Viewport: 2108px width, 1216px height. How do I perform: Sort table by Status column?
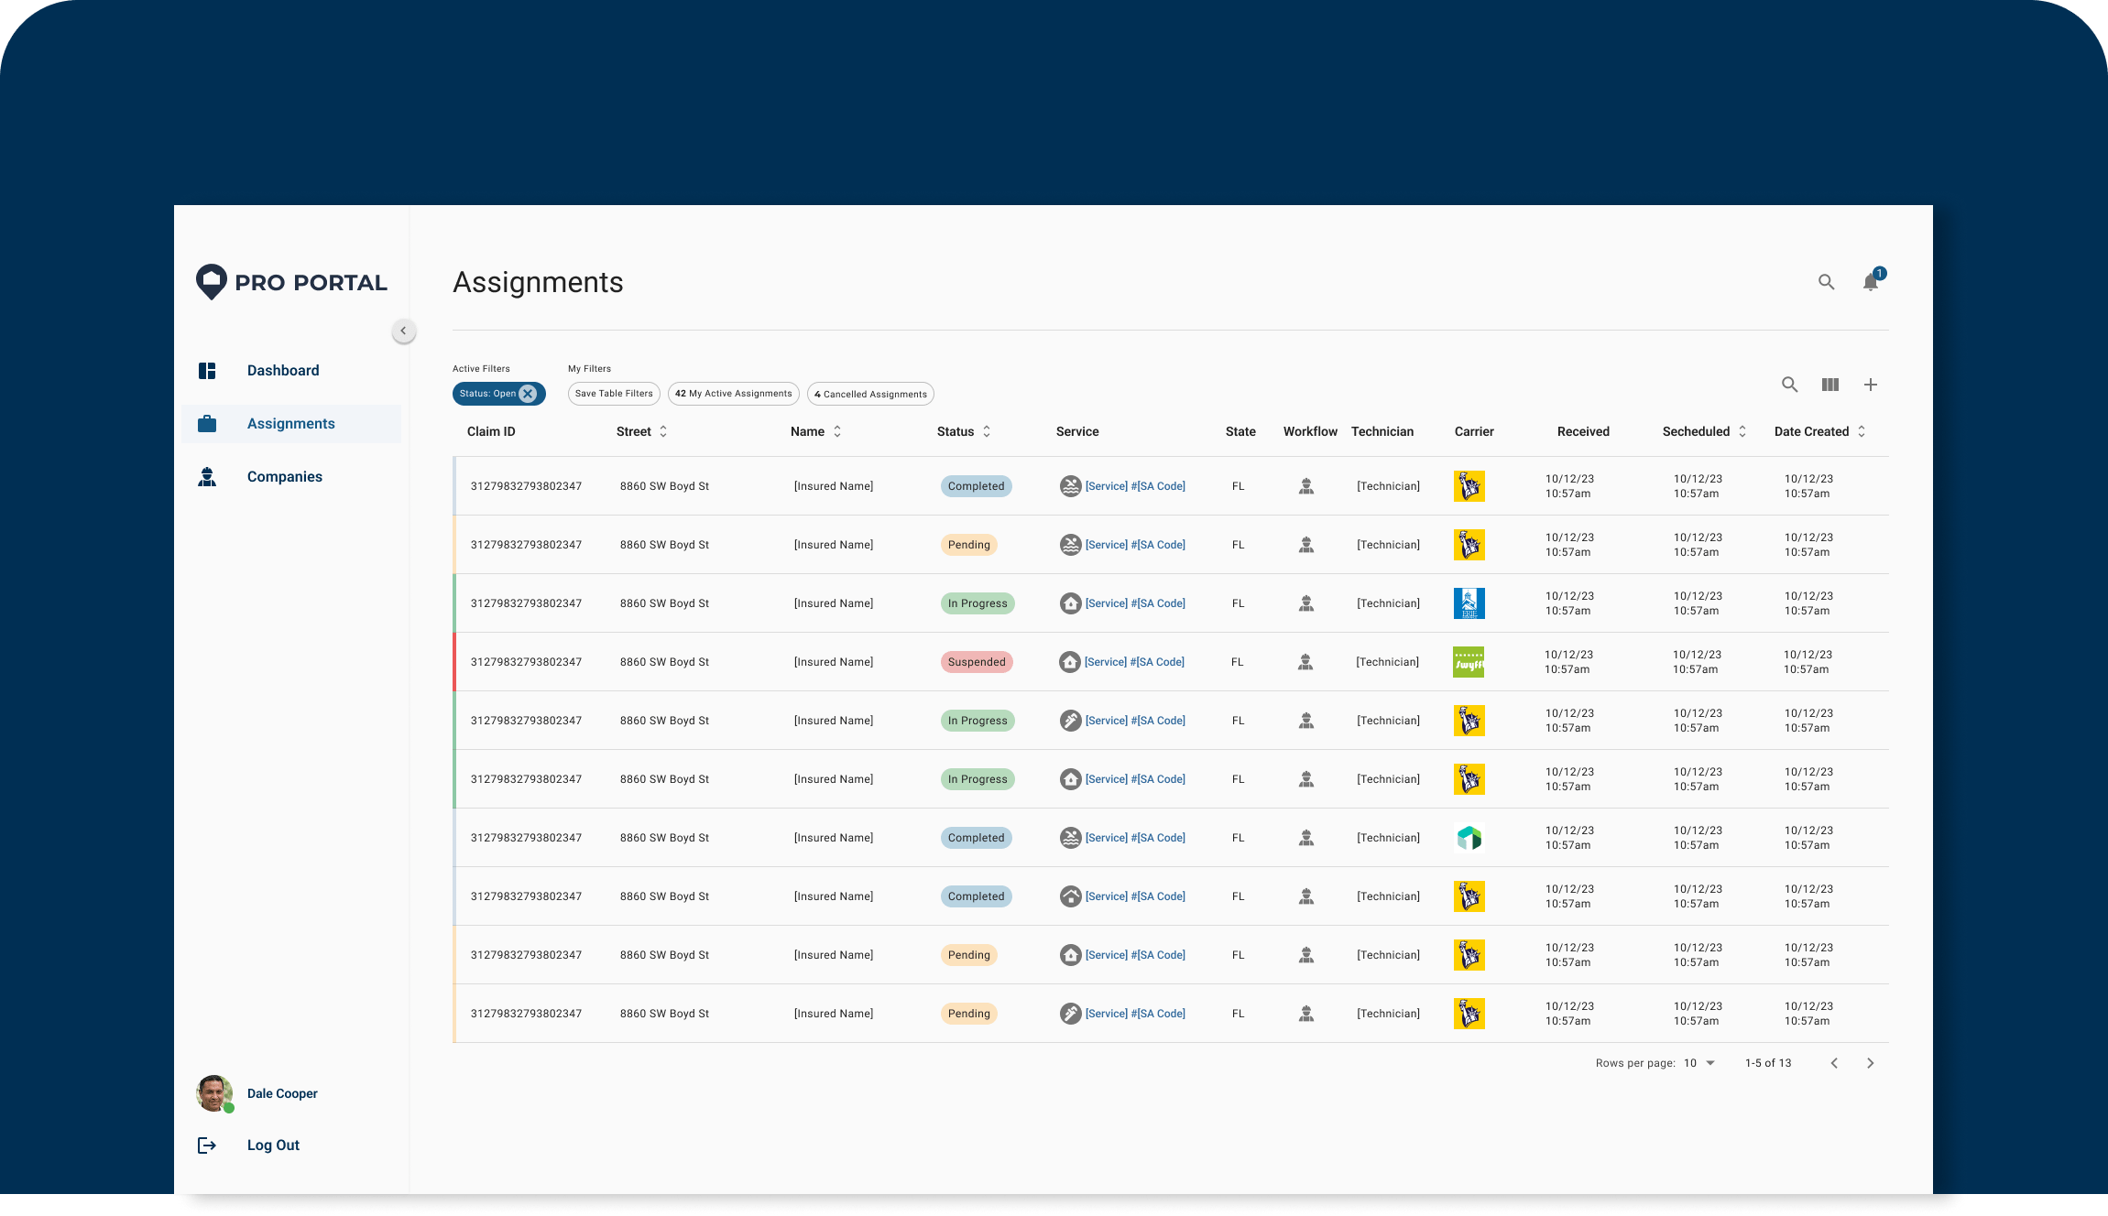(987, 431)
